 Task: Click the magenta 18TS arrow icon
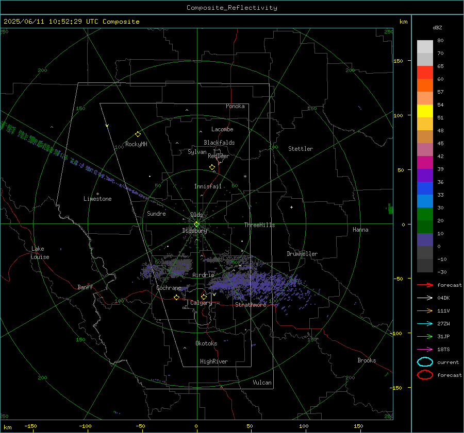pos(425,350)
